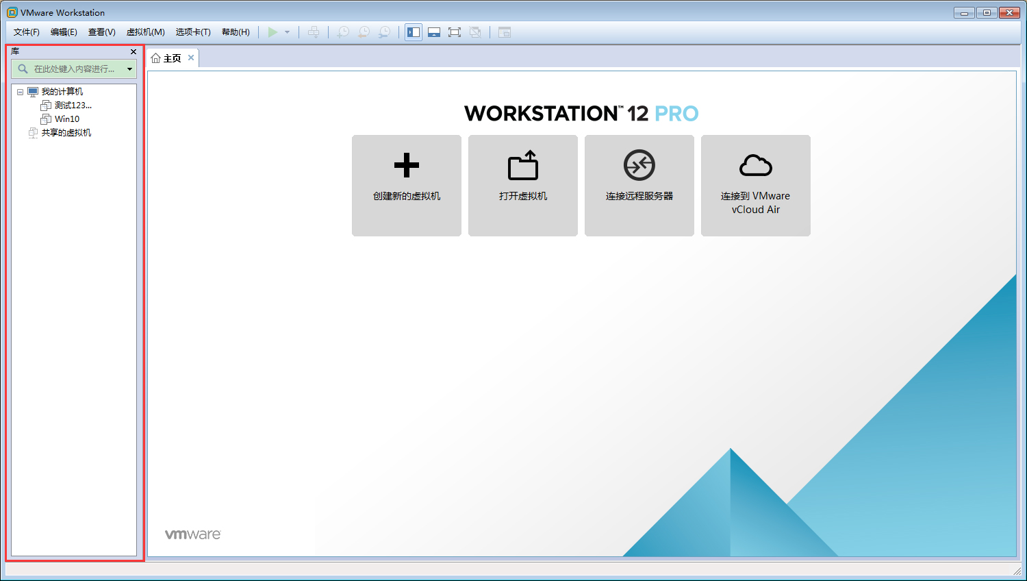Image resolution: width=1027 pixels, height=581 pixels.
Task: Click the Win10 VM icon
Action: (x=46, y=119)
